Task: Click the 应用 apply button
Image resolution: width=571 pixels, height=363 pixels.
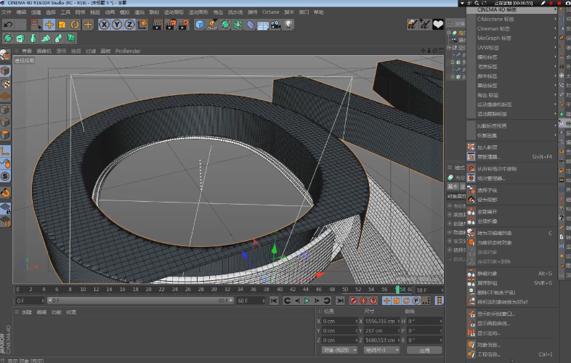Action: 424,350
